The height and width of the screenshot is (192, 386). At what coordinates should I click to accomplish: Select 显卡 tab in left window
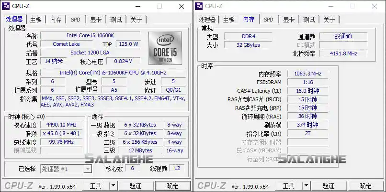(x=96, y=20)
